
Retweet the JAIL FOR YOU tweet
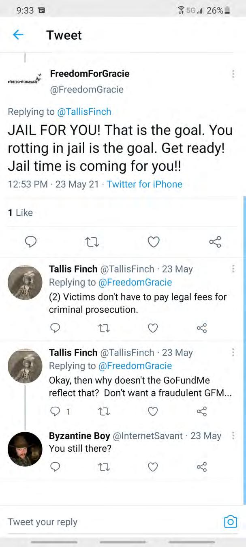[92, 242]
